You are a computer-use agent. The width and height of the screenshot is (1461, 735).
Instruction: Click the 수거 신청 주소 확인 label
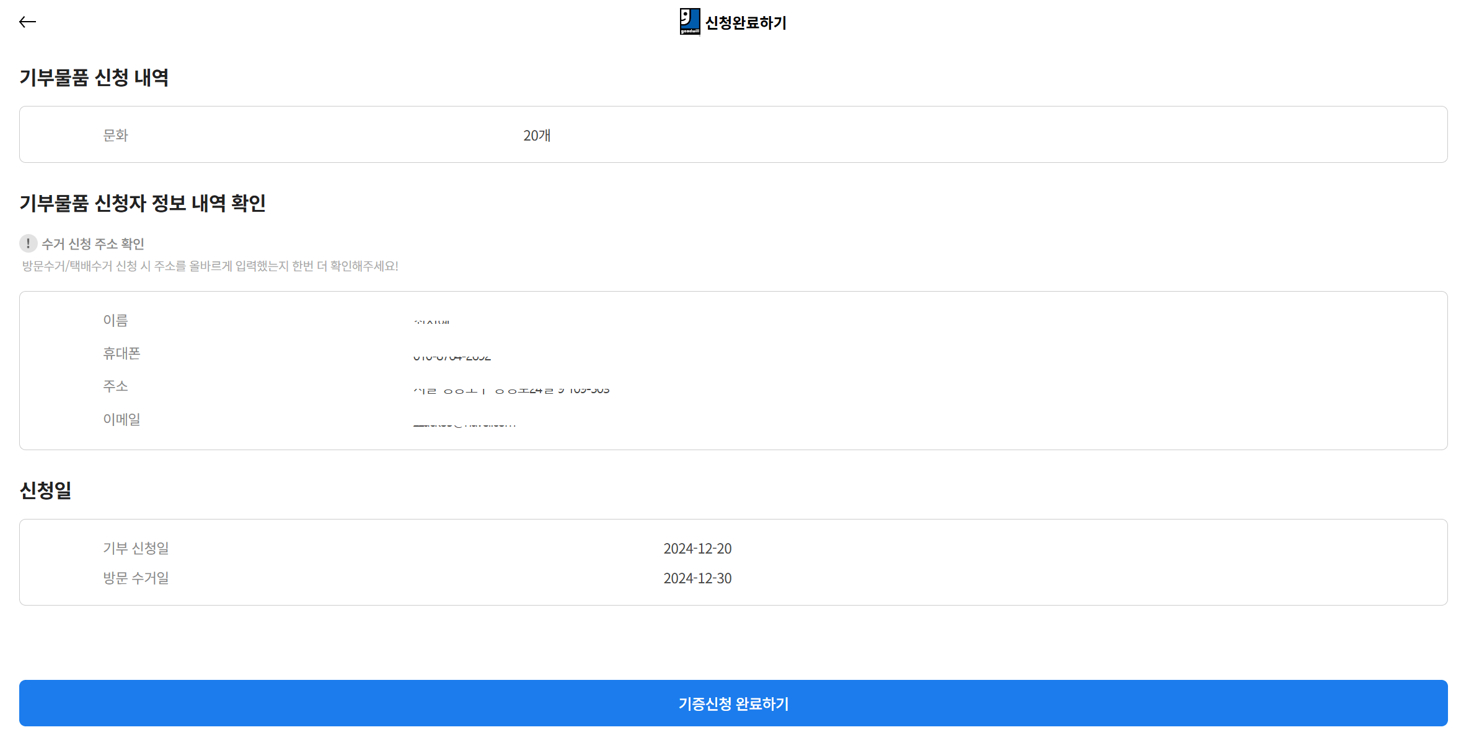pos(93,243)
